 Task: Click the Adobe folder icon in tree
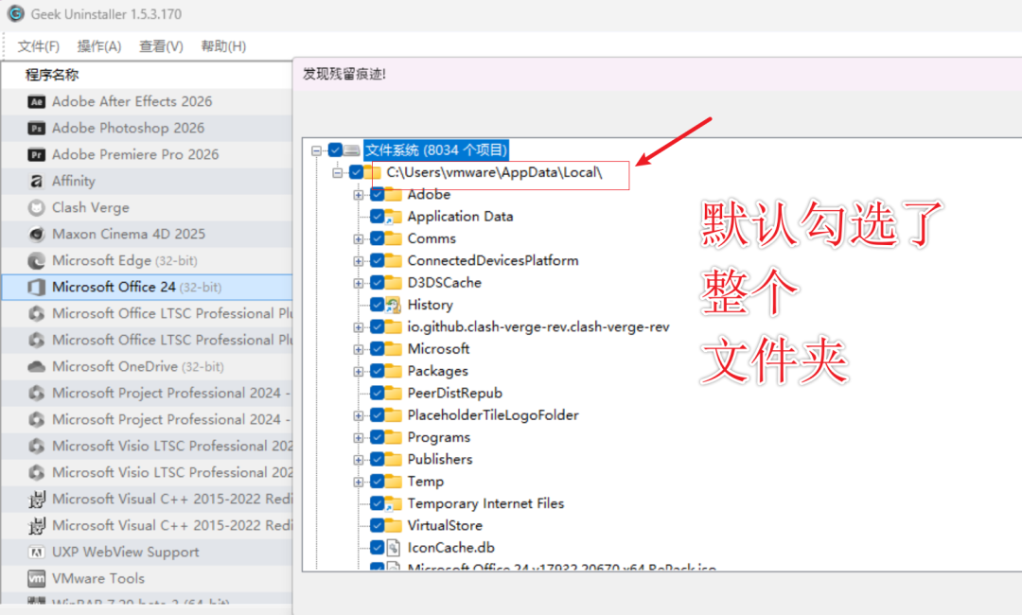[x=393, y=195]
